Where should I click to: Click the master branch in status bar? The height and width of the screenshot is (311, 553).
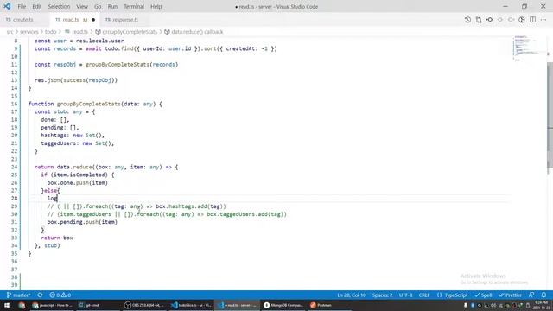coord(19,295)
